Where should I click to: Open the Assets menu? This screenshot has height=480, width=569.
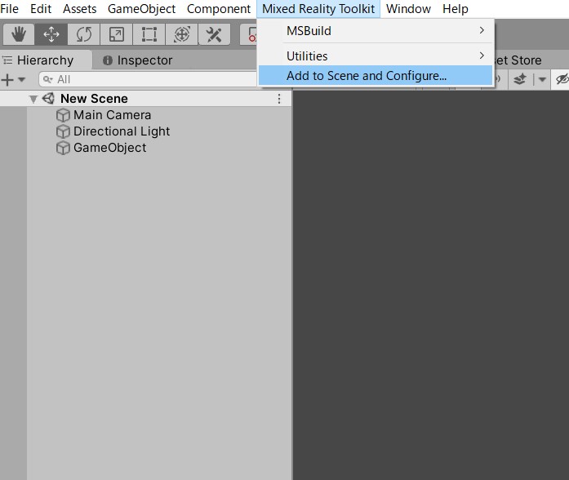coord(79,9)
